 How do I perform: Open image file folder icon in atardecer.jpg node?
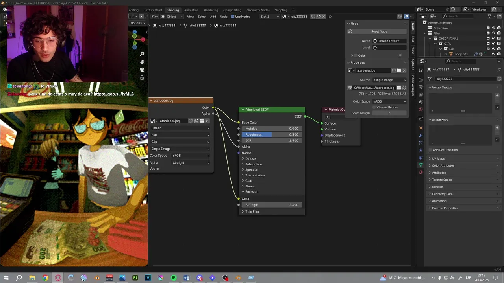pyautogui.click(x=202, y=121)
